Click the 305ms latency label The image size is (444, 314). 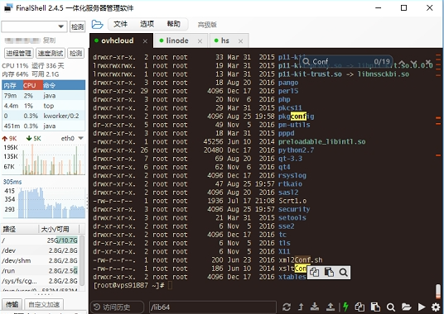click(12, 182)
